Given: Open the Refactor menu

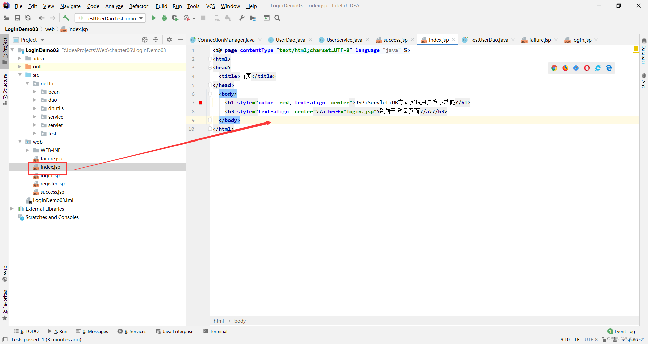Looking at the screenshot, I should tap(138, 6).
